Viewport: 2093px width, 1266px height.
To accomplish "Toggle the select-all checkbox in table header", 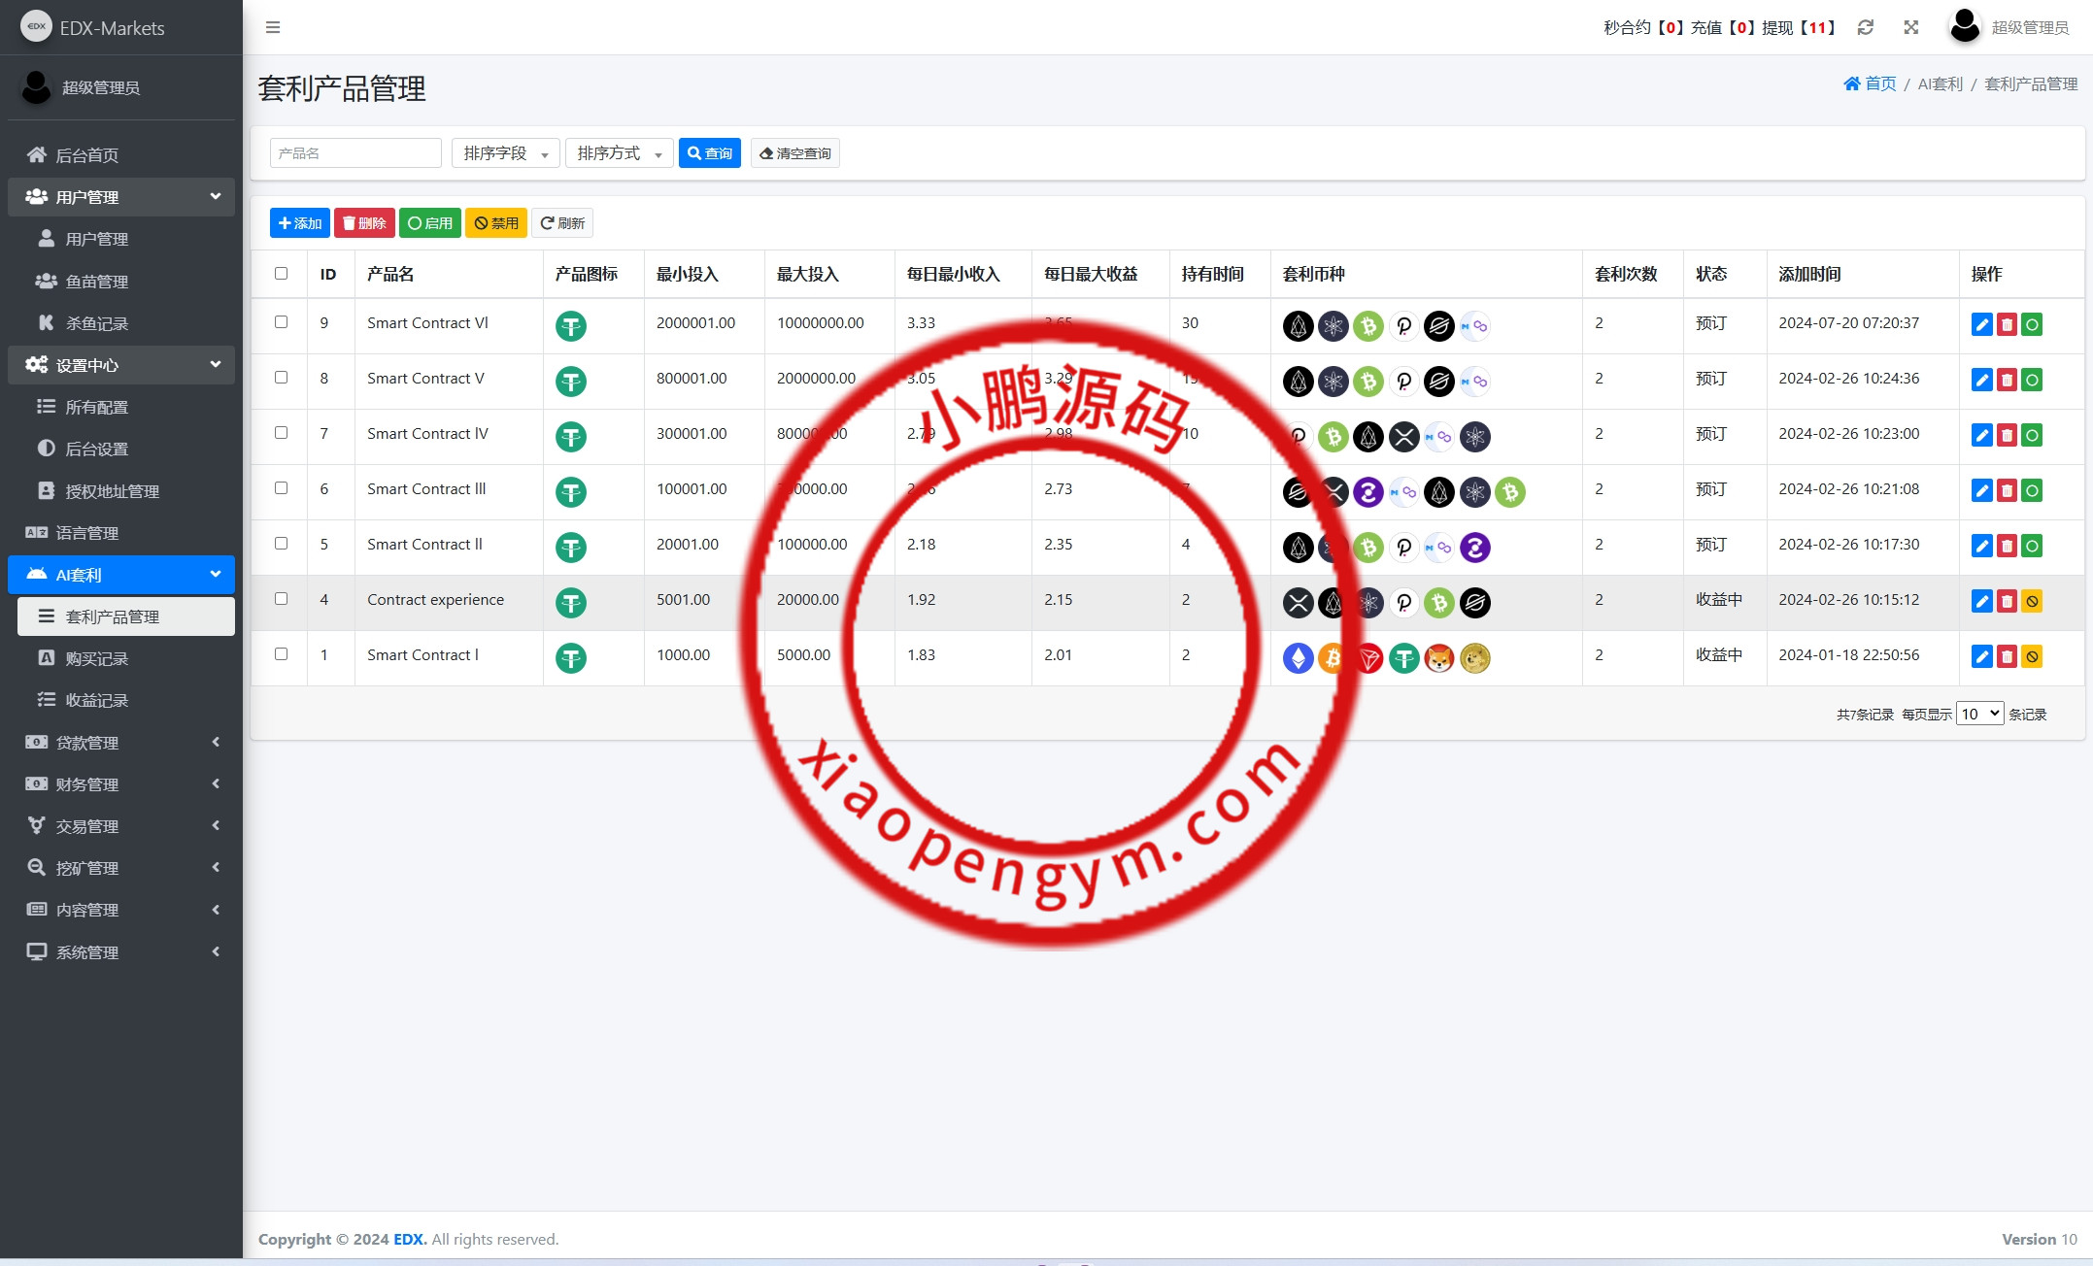I will click(281, 274).
